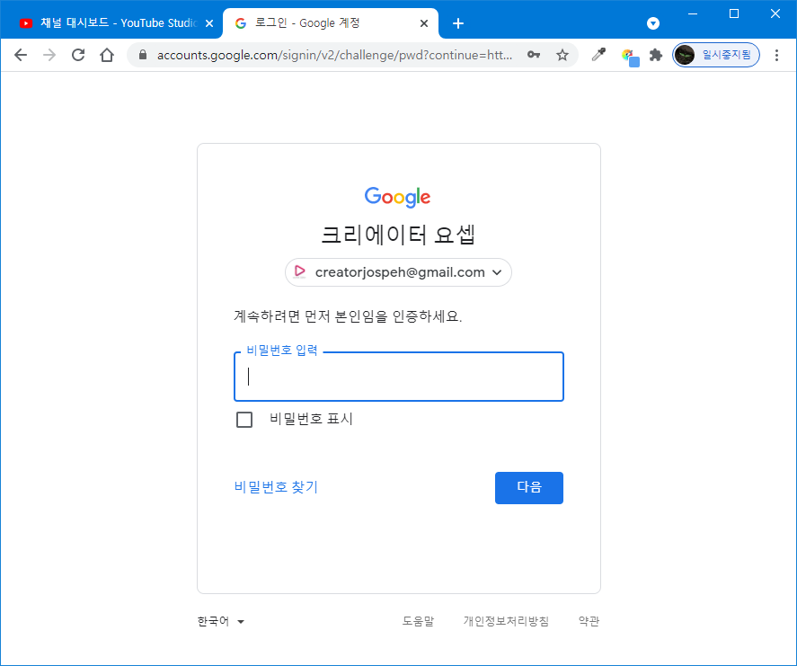
Task: Bookmark this page with the star
Action: point(562,55)
